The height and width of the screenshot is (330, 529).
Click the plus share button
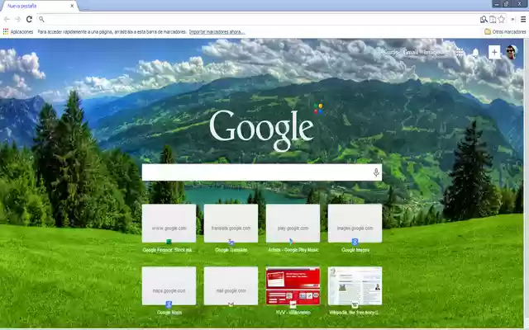[494, 52]
